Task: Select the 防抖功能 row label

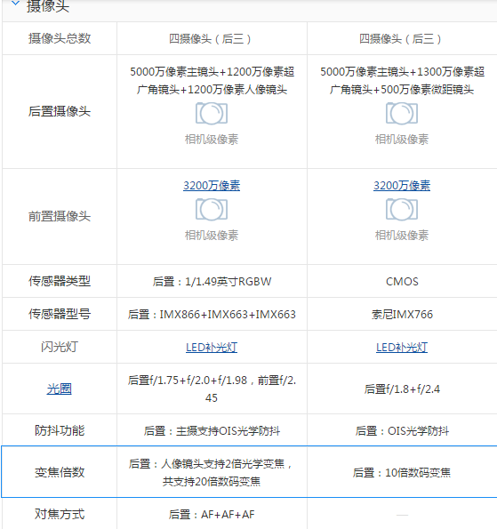Action: click(x=60, y=430)
